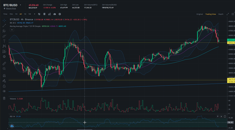
Task: Select the zoom in tool
Action: click(4, 69)
